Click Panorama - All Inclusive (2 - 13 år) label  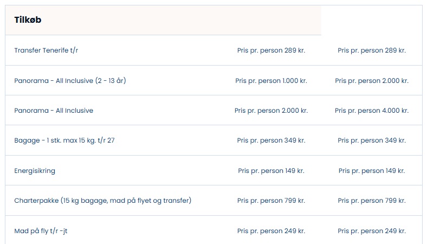pos(70,81)
